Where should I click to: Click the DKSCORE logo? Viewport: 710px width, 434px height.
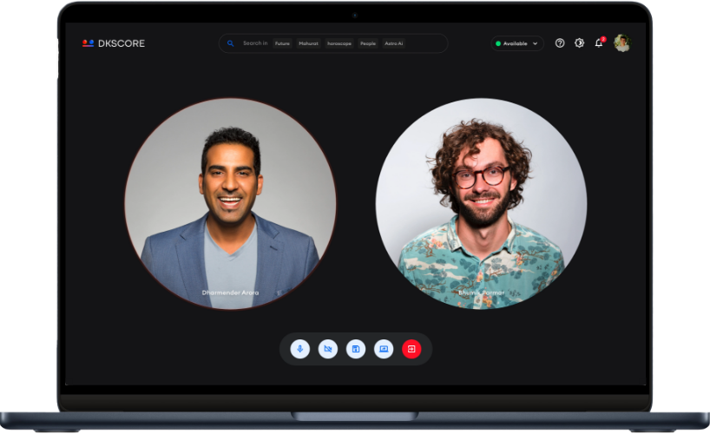click(114, 43)
